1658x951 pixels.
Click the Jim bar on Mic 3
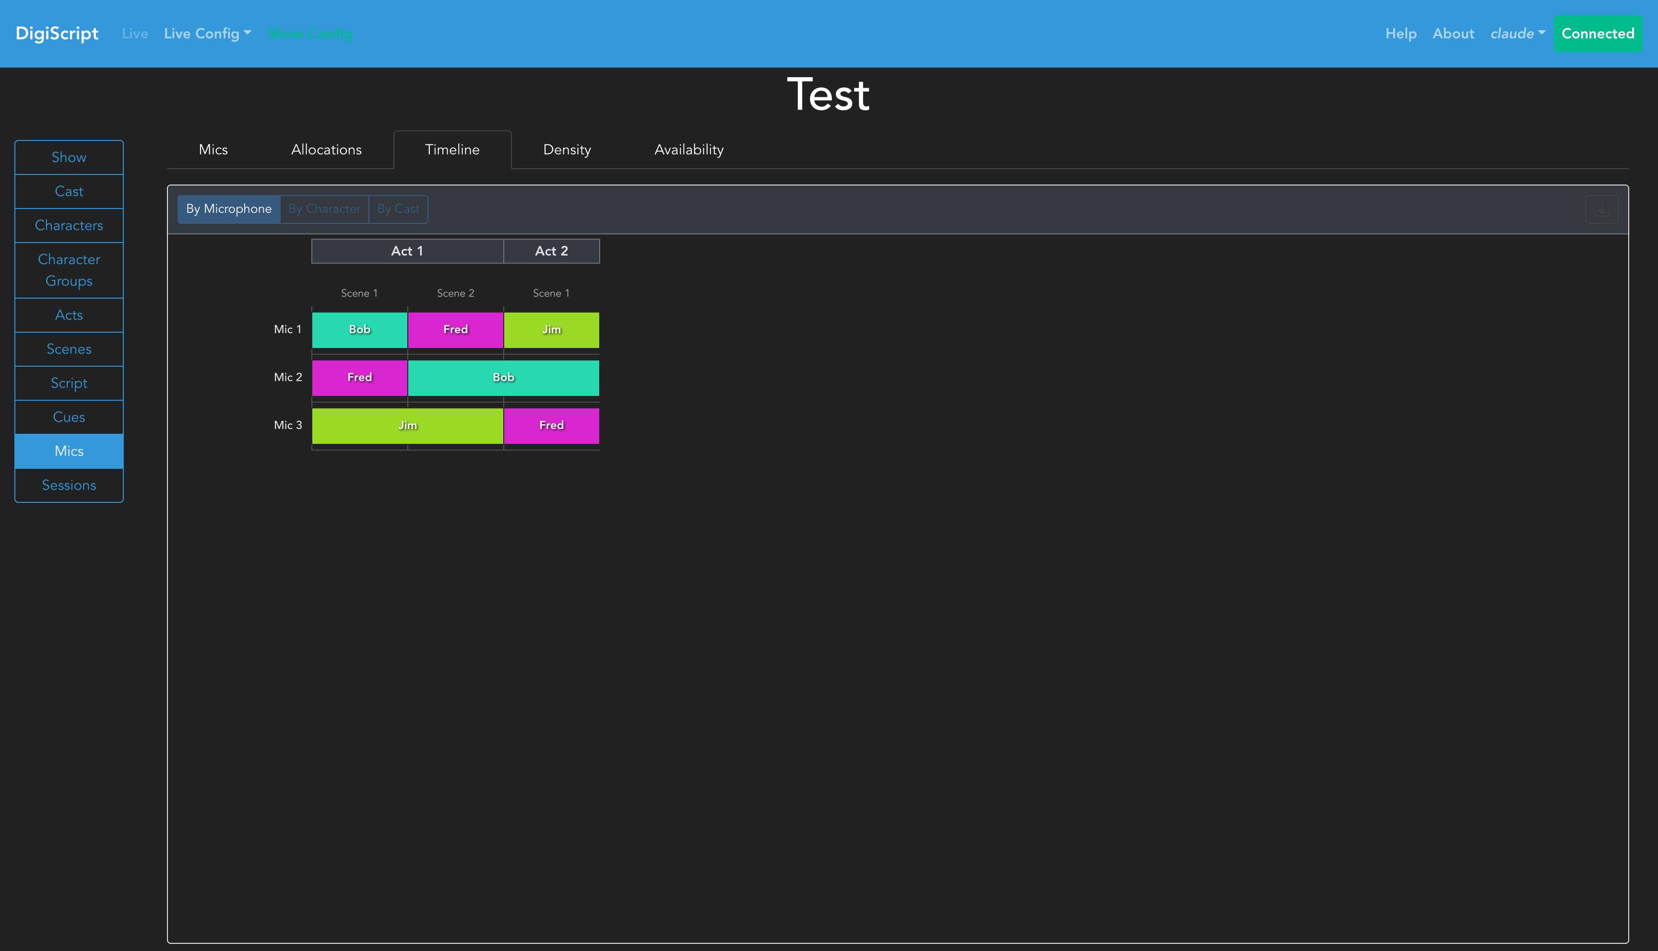tap(407, 426)
